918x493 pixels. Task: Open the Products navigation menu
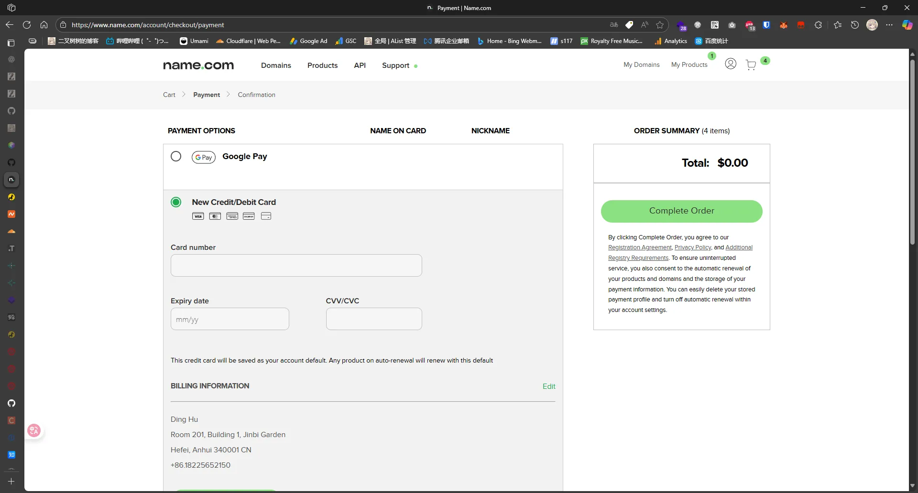(322, 65)
